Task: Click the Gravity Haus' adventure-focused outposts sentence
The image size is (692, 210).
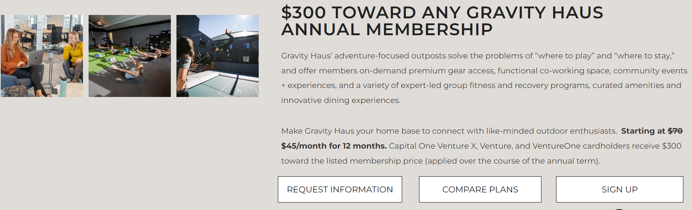Action: 484,78
